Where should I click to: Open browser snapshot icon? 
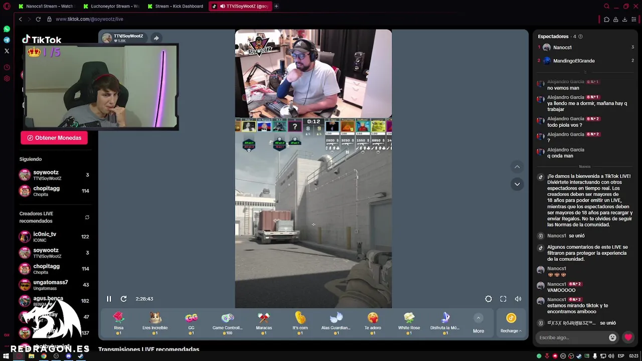tap(615, 19)
